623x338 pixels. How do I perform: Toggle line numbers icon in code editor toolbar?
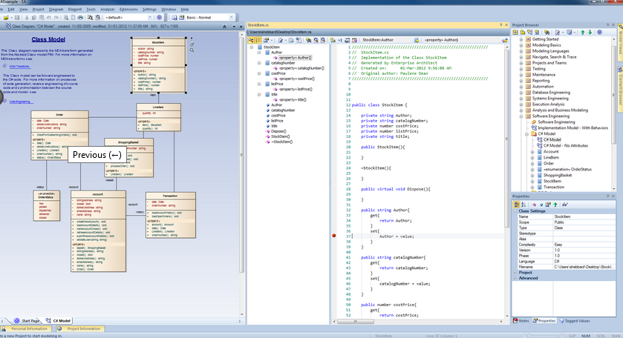pos(258,40)
